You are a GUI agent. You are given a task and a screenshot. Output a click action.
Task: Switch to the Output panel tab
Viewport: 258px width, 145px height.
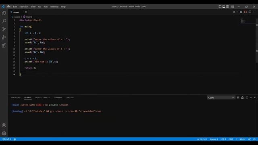coord(28,97)
